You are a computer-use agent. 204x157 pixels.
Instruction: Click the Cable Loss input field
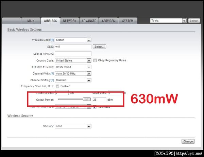coord(115,93)
